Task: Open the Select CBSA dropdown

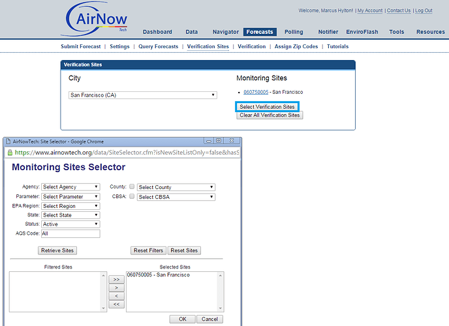Action: (x=176, y=197)
